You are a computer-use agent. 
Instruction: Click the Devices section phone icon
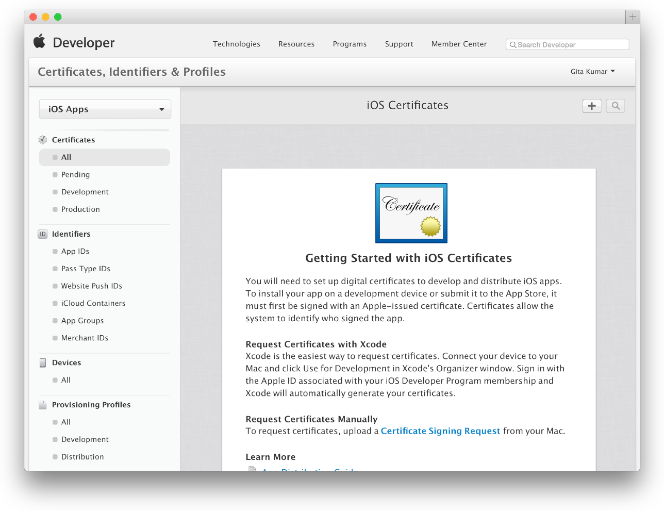43,363
